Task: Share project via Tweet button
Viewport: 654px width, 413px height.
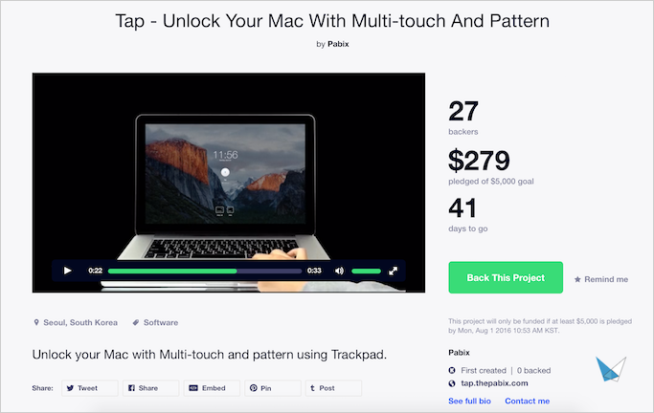Action: [90, 388]
